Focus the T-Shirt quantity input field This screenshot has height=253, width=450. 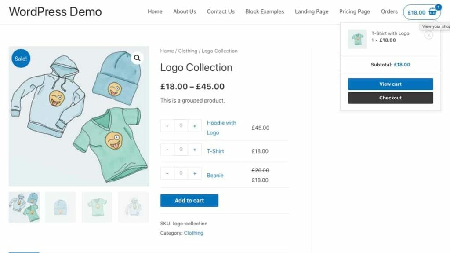point(181,150)
